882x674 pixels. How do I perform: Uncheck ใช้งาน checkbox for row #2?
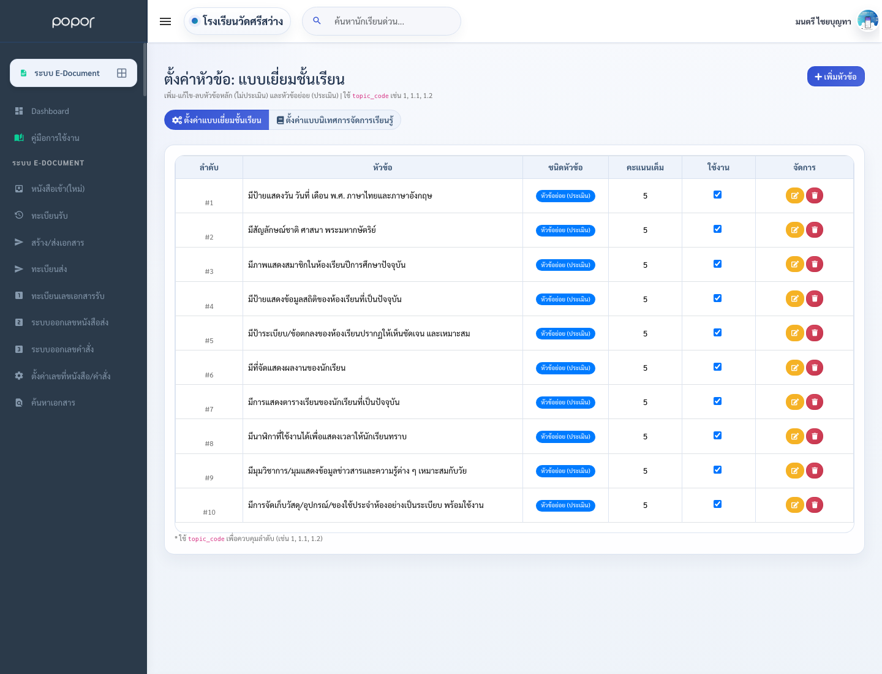717,229
